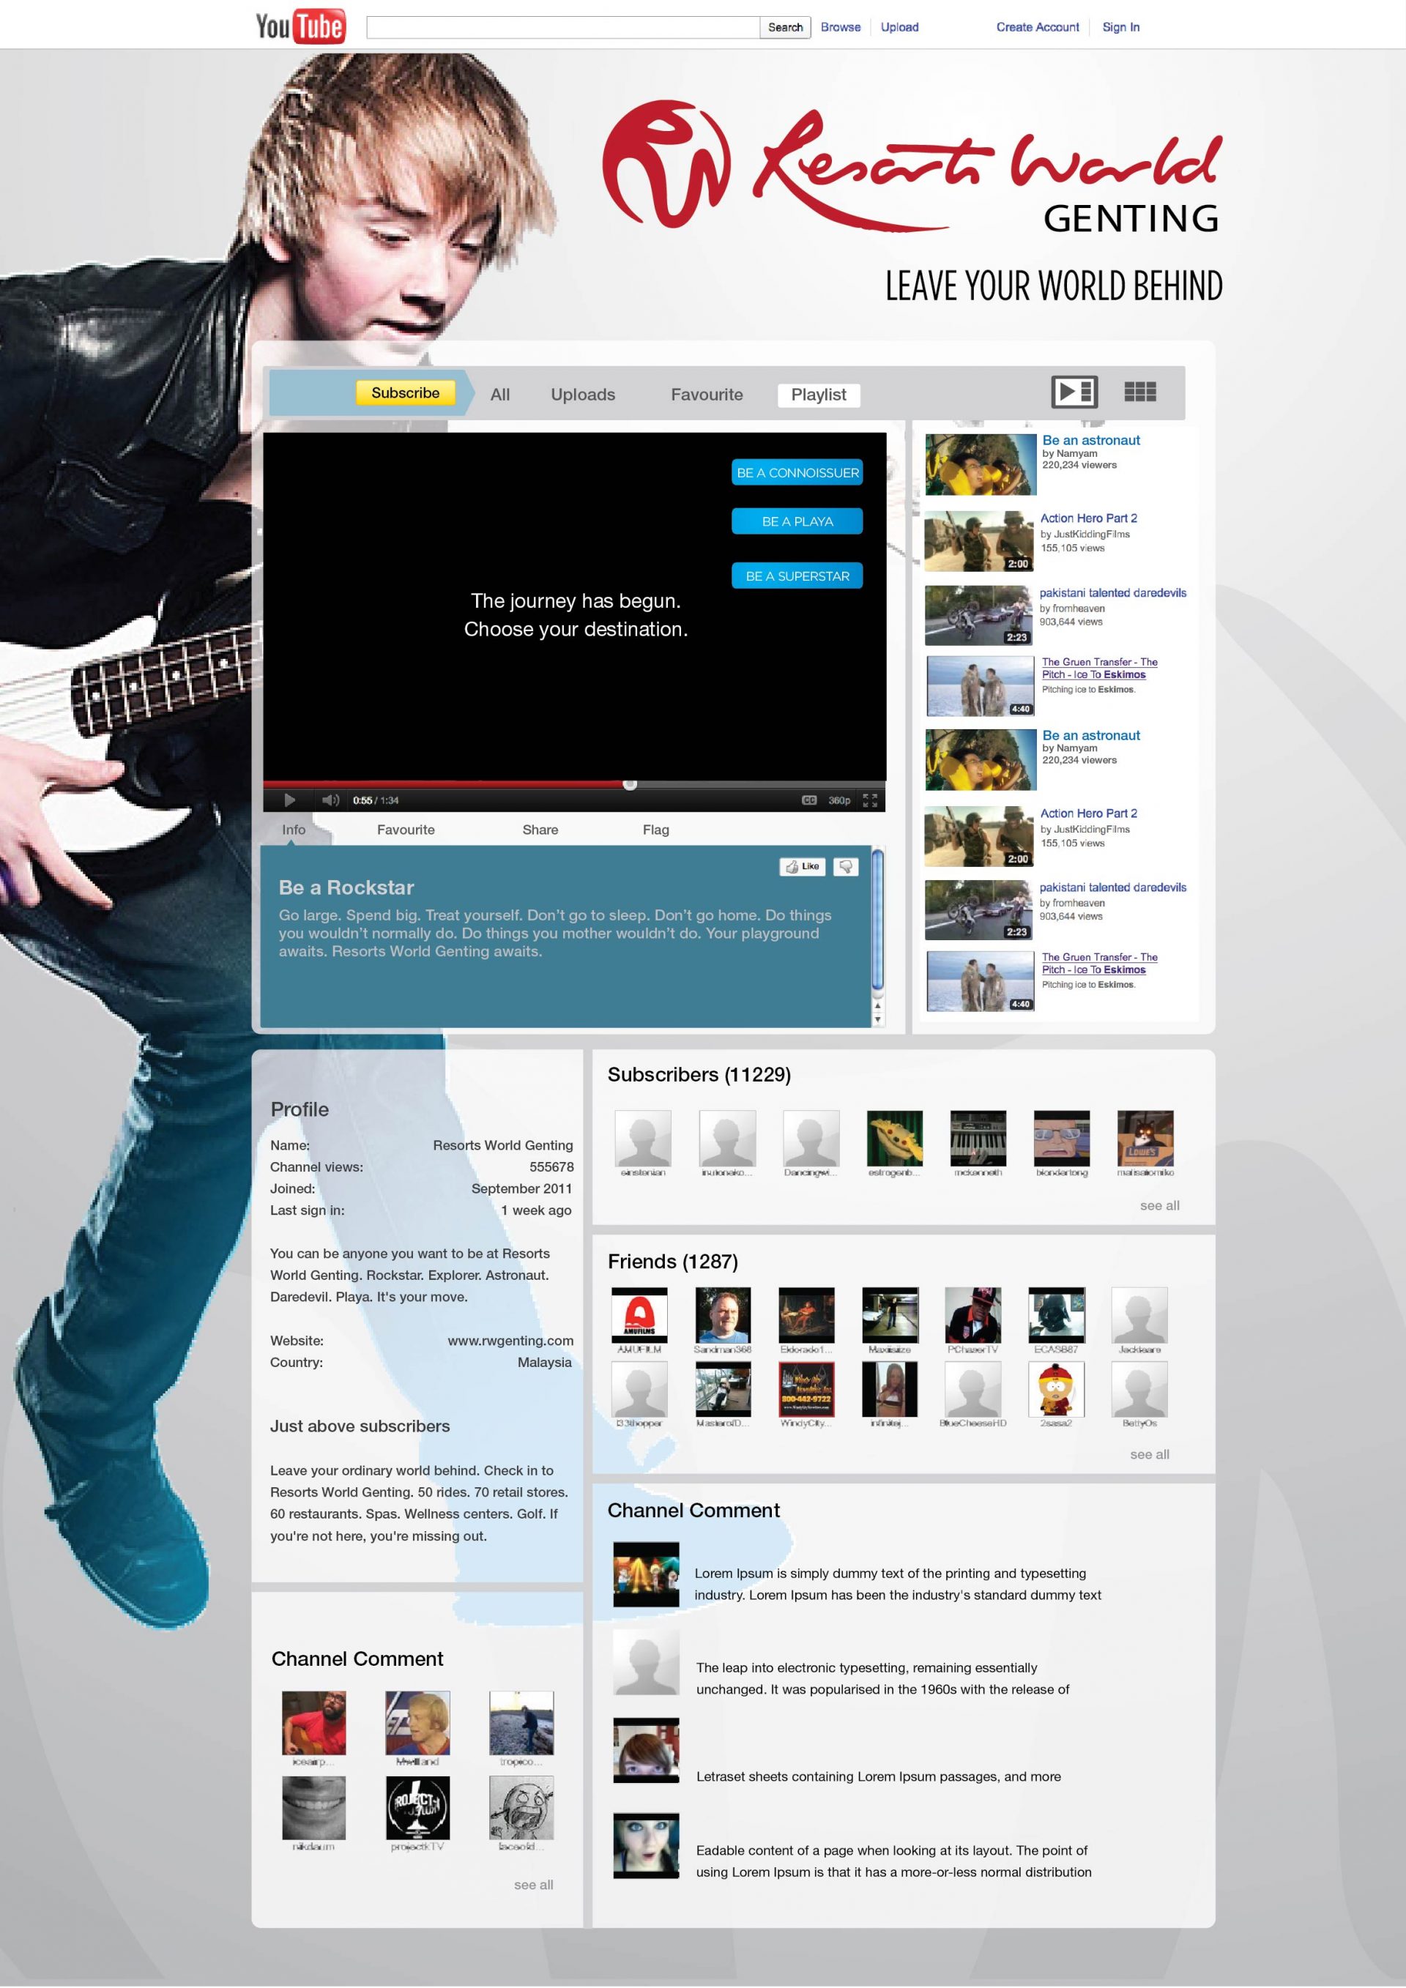1406x1988 pixels.
Task: Click the YouTube logo
Action: pyautogui.click(x=300, y=26)
